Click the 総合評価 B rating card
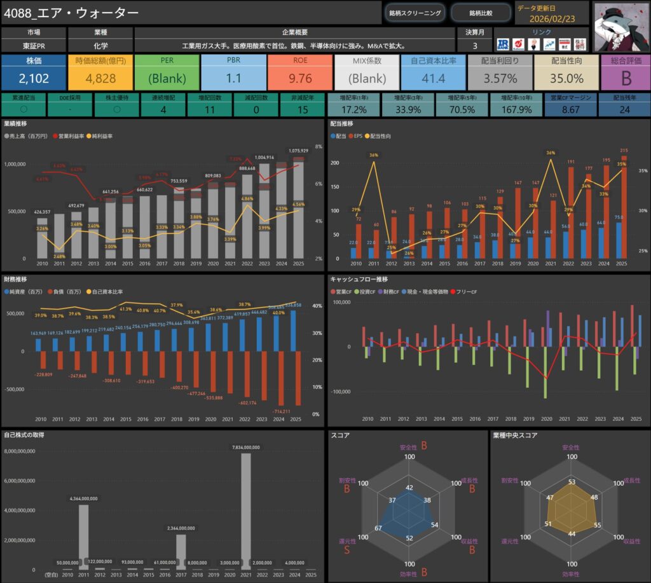This screenshot has height=583, width=651. (625, 72)
